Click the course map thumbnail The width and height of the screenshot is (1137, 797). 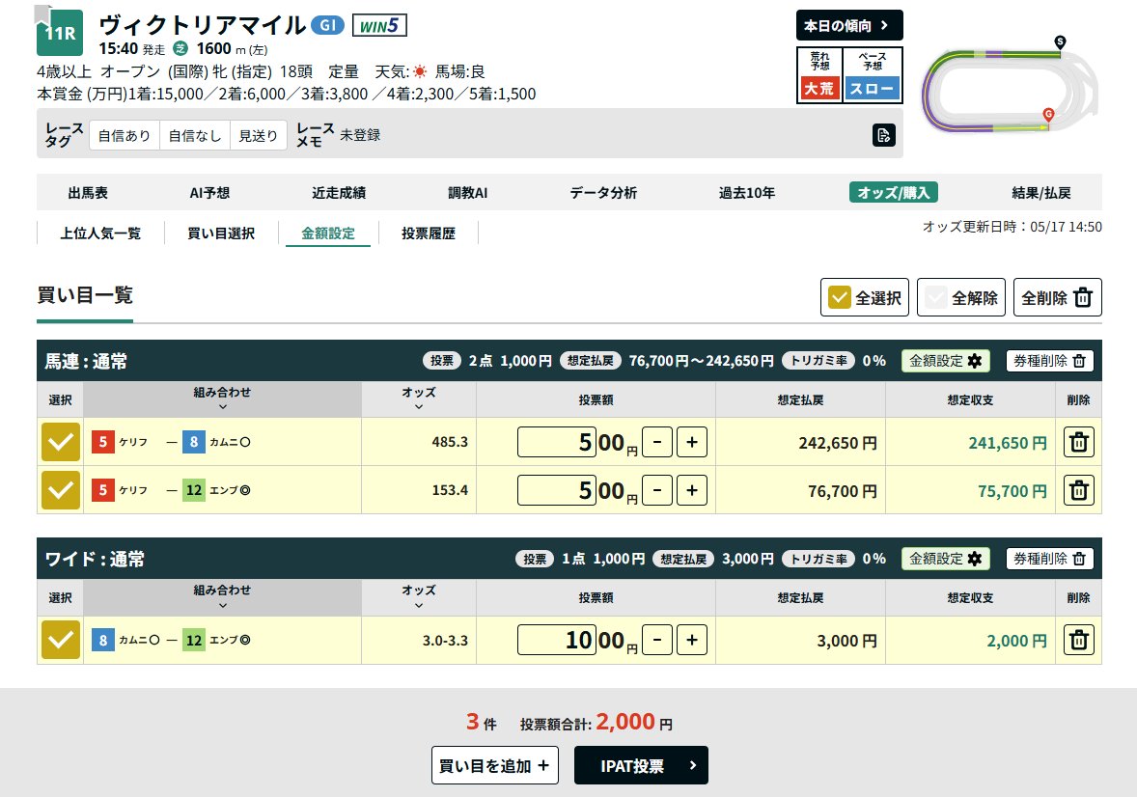click(1010, 87)
